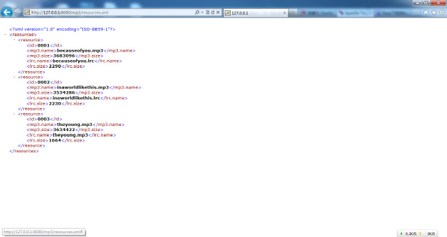Screen dimensions: 447x237
Task: Click the text inaworldlikethis.lrc
Action: click(76, 98)
